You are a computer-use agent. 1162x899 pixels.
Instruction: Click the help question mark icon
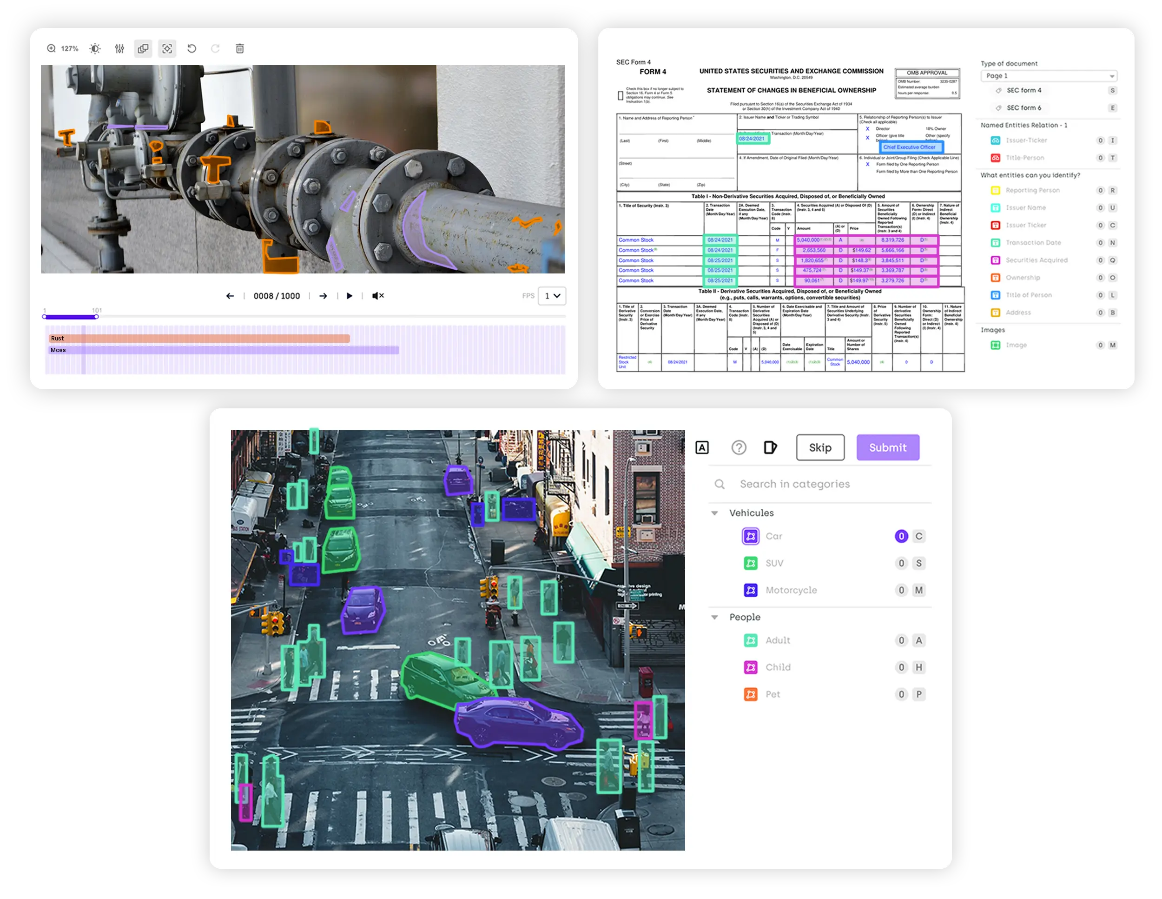[739, 447]
